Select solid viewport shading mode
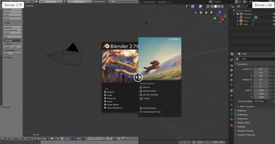Viewport: 275px width, 144px height. click(216, 6)
